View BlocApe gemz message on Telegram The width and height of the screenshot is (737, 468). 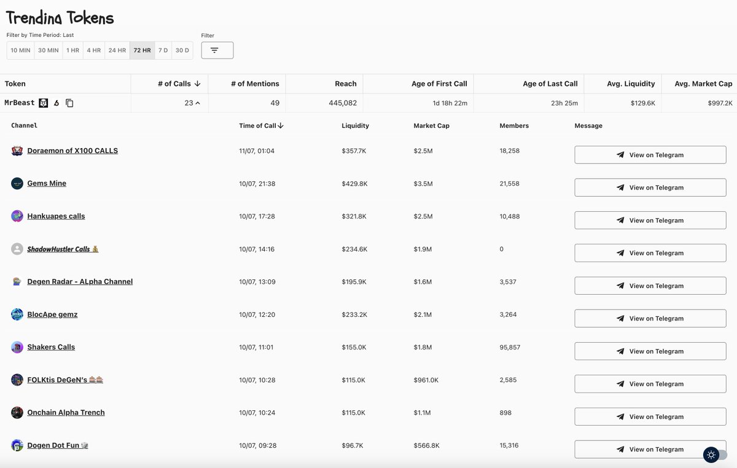pos(650,318)
